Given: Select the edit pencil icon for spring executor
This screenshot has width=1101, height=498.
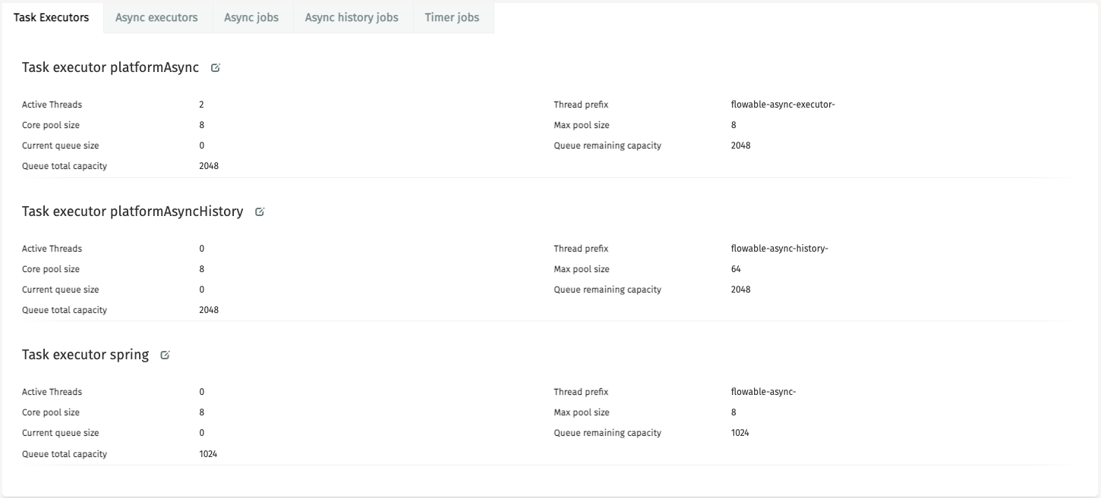Looking at the screenshot, I should (x=165, y=355).
